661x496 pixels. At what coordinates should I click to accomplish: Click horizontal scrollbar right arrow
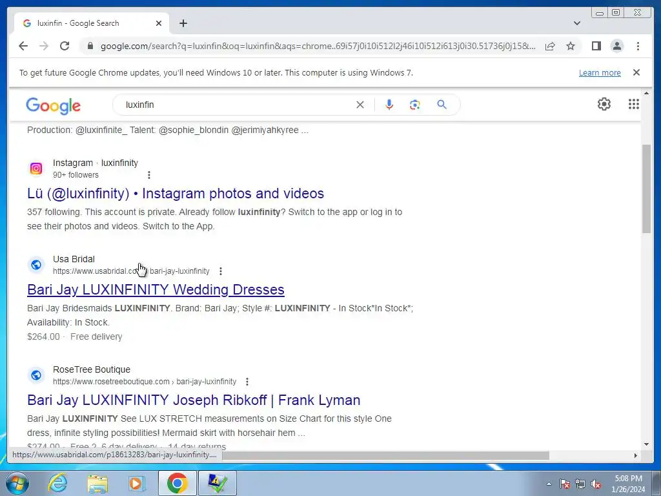click(636, 455)
